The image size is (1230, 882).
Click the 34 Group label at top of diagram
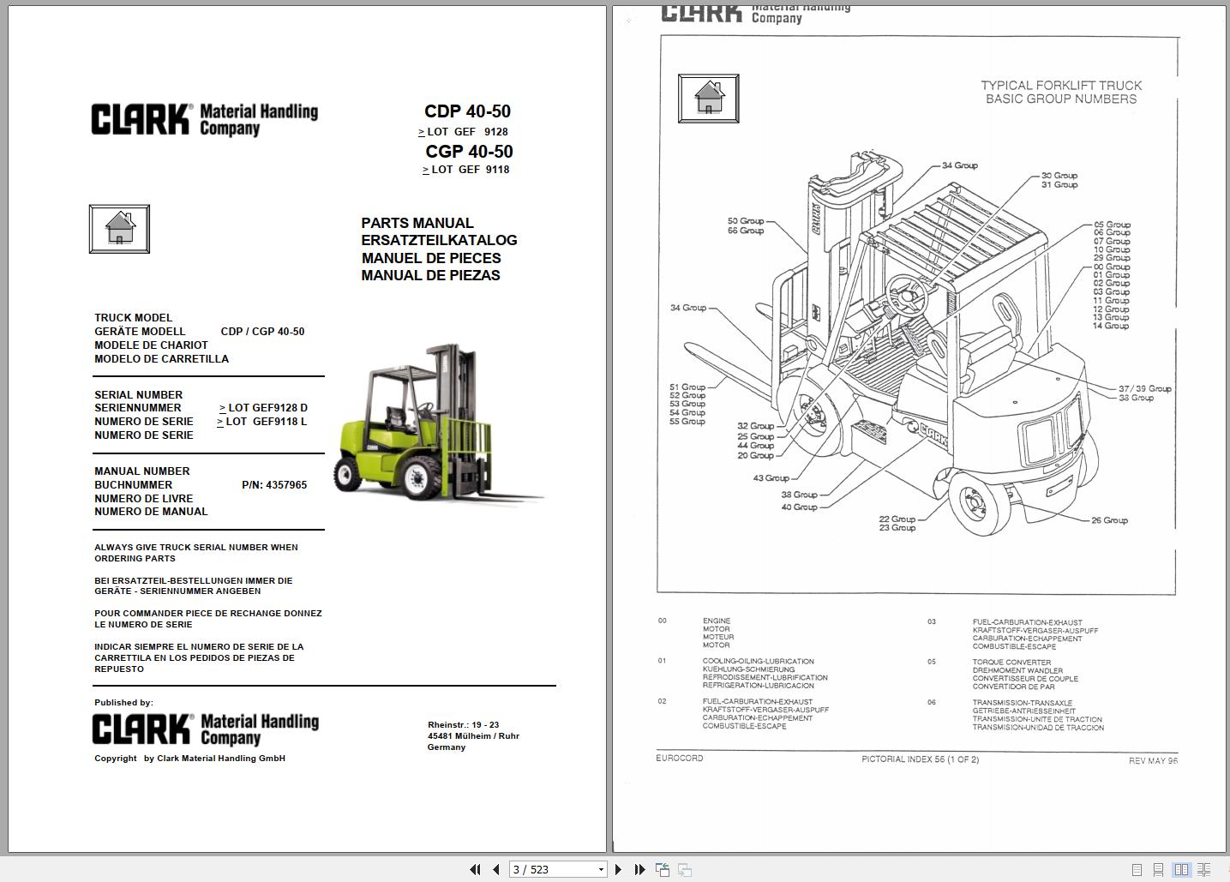(x=959, y=165)
